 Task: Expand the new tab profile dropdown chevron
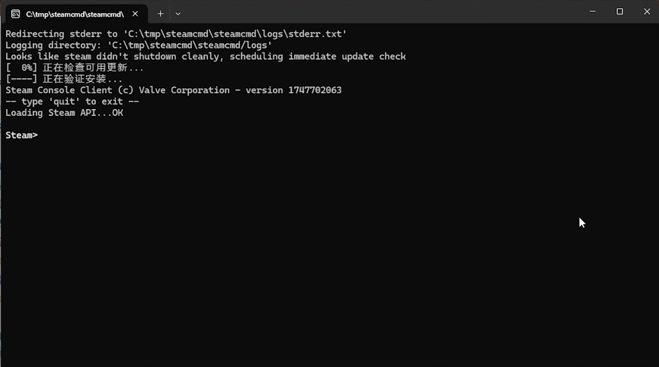(x=178, y=14)
